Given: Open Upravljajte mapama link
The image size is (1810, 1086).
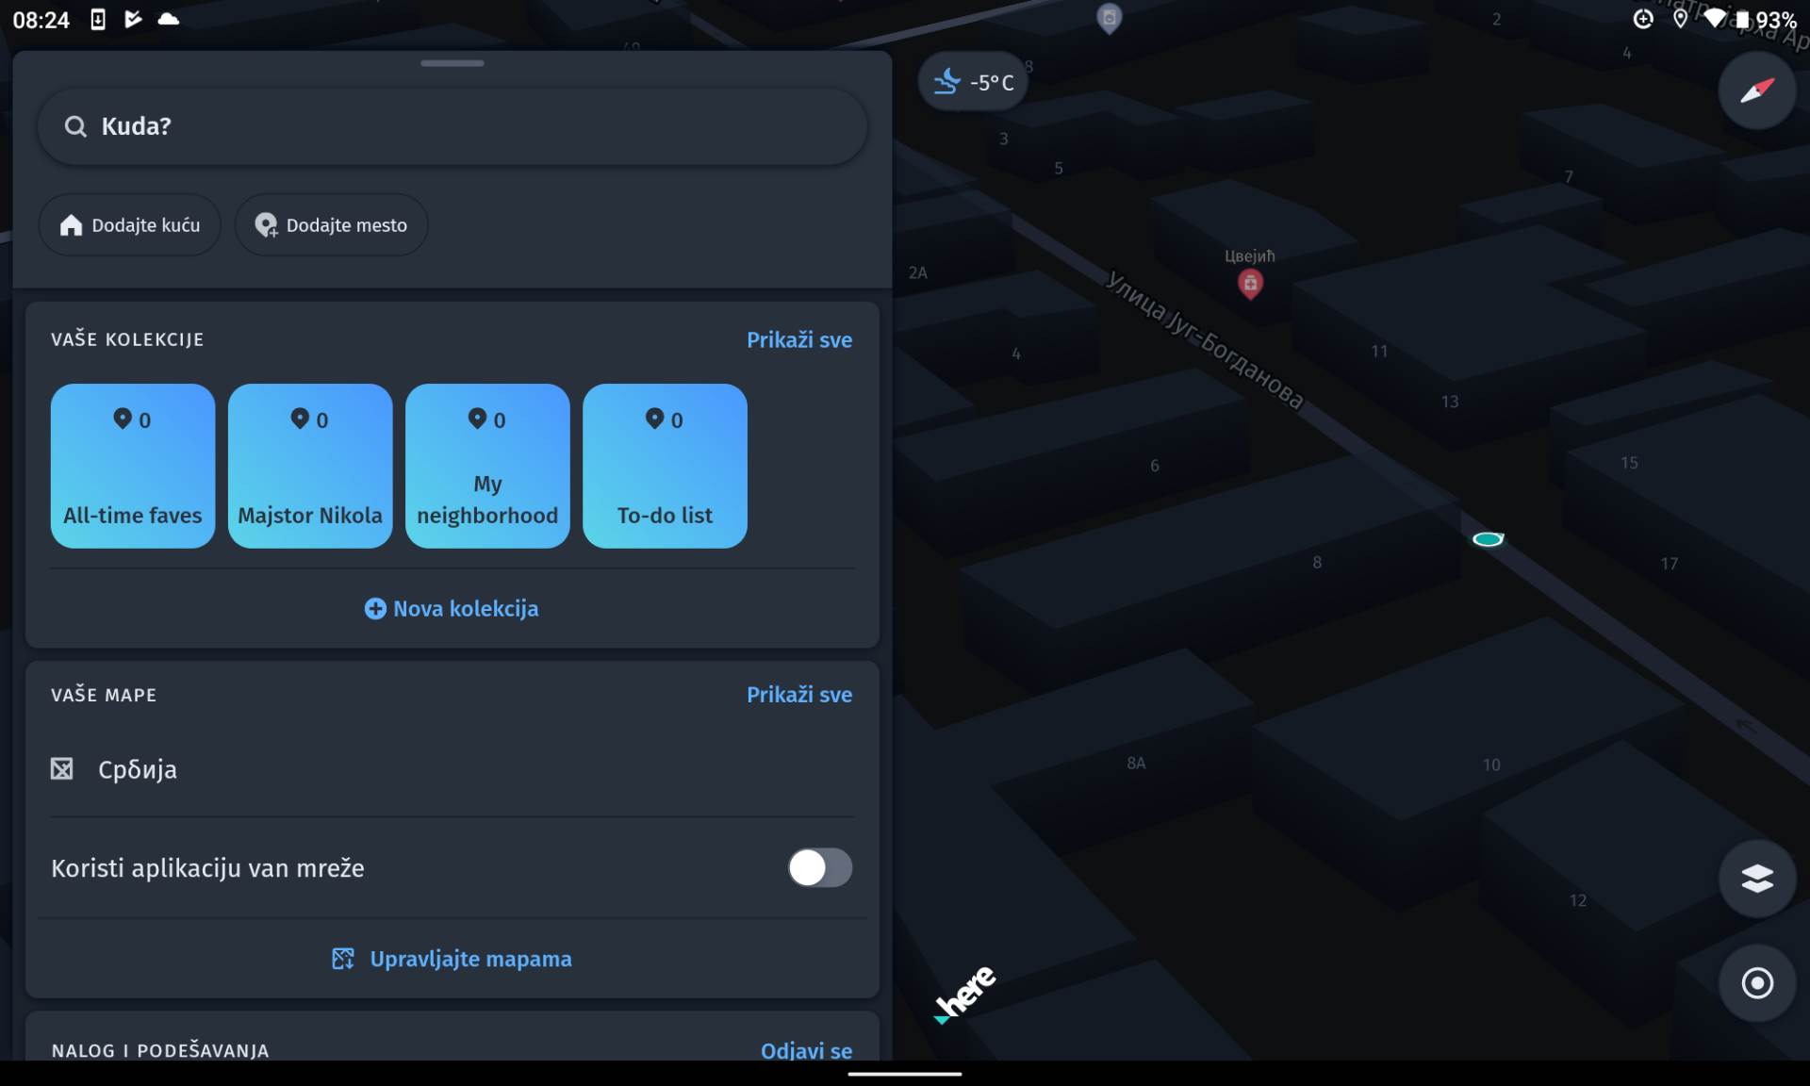Looking at the screenshot, I should pos(452,959).
